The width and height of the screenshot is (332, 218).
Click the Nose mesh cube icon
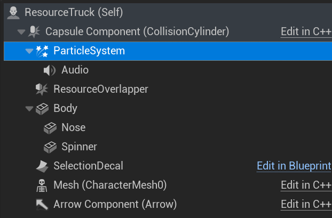coord(50,127)
